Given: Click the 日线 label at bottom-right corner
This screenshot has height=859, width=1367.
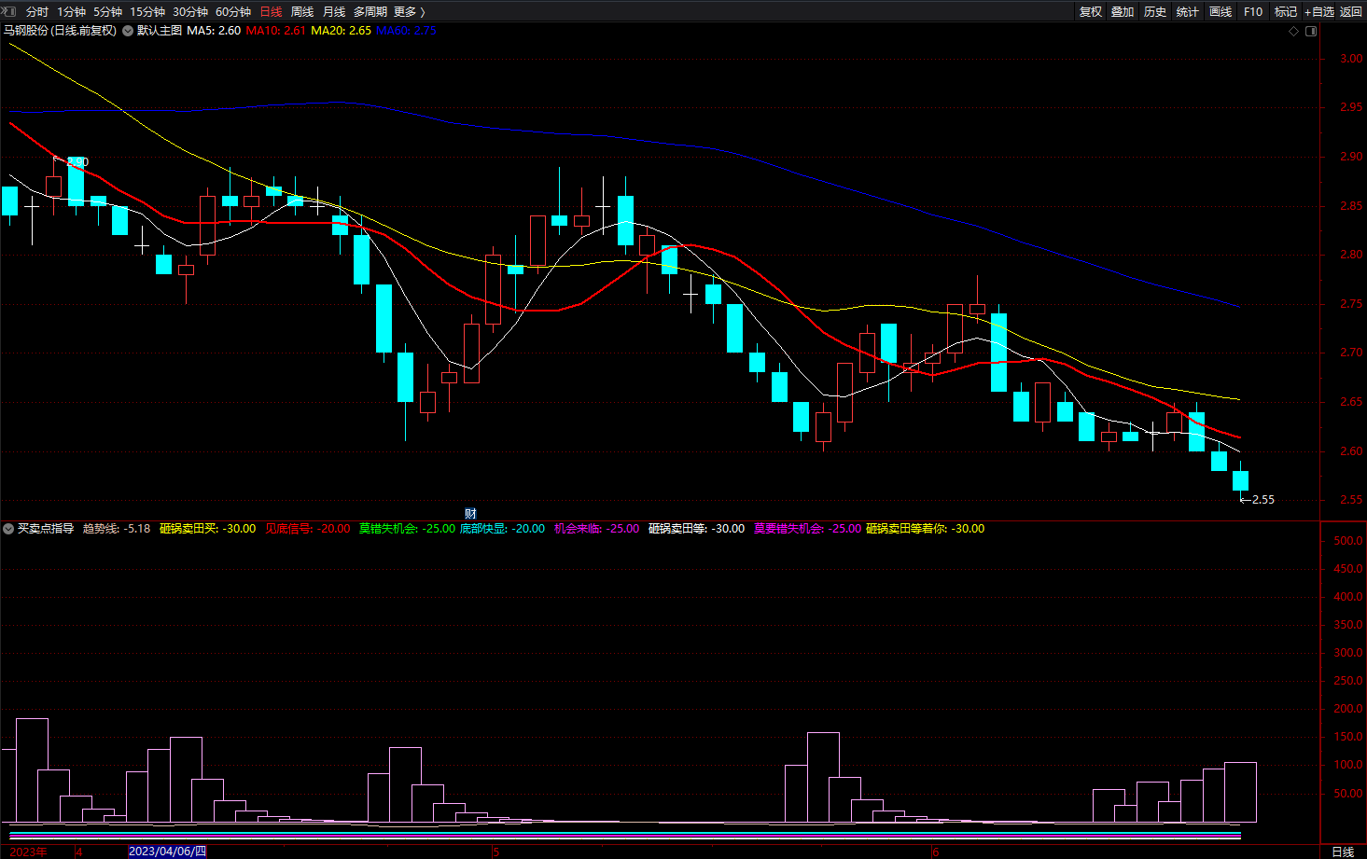Looking at the screenshot, I should point(1343,852).
